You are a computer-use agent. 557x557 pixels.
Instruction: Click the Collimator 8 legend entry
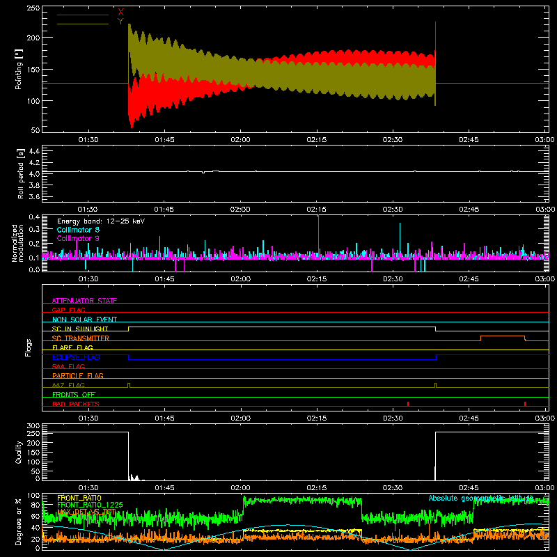[x=78, y=230]
